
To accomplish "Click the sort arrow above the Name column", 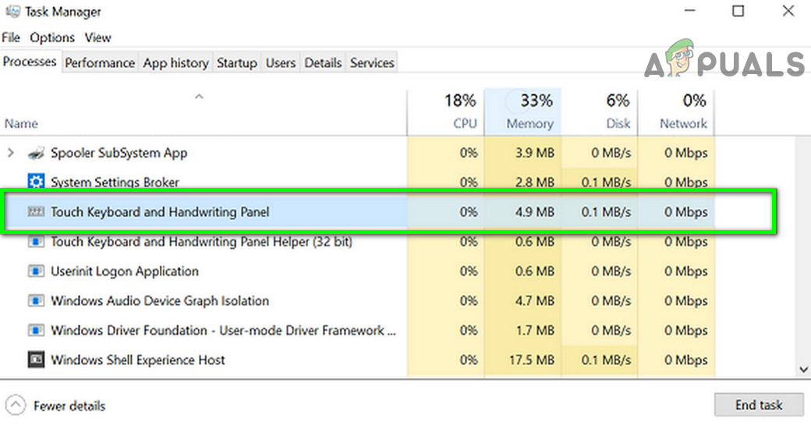I will click(x=199, y=97).
